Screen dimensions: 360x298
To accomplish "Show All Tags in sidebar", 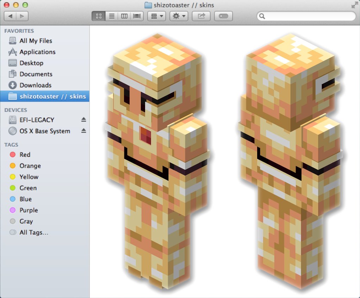I will (x=44, y=232).
